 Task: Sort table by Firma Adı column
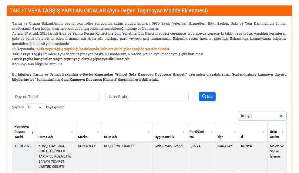56,132
